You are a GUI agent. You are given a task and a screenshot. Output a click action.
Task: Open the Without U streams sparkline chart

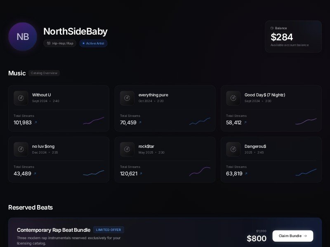point(94,120)
